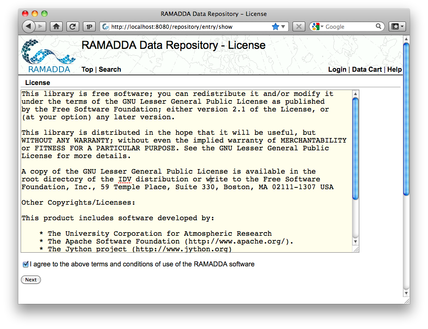Click the underlined word IDV in license
The image size is (428, 329).
(125, 180)
